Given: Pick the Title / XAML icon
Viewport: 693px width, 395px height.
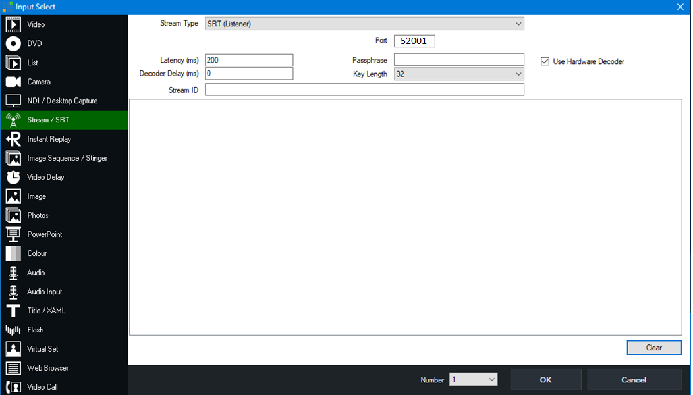Looking at the screenshot, I should point(13,311).
